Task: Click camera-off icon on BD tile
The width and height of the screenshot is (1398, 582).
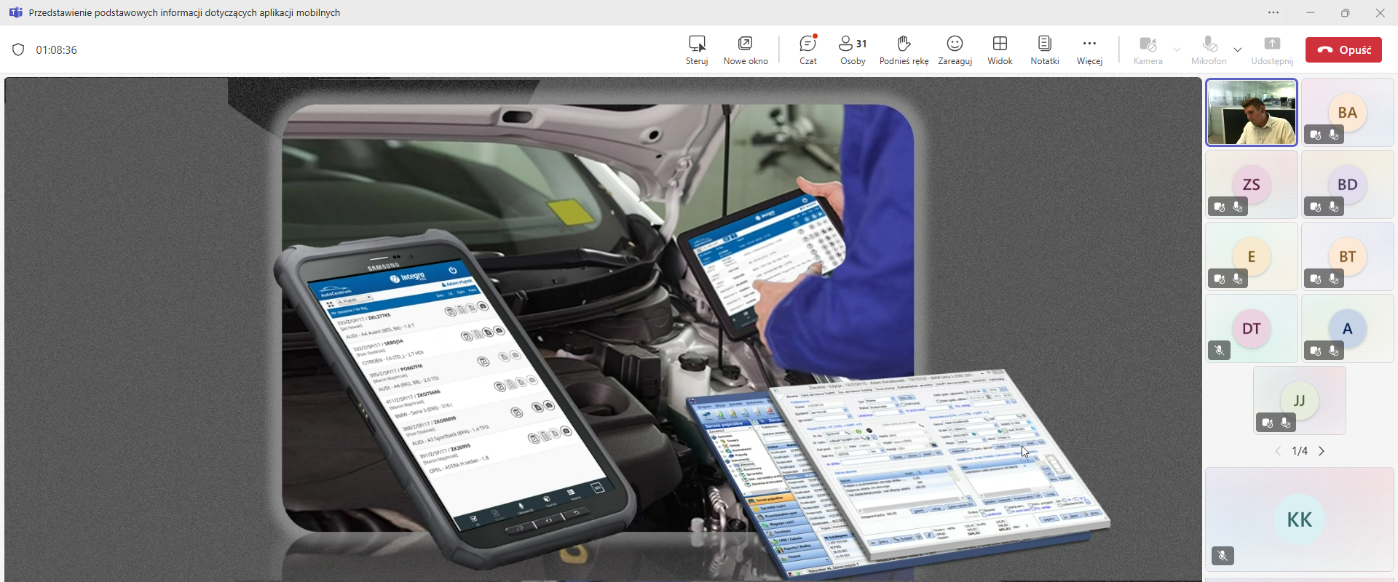Action: (1316, 207)
